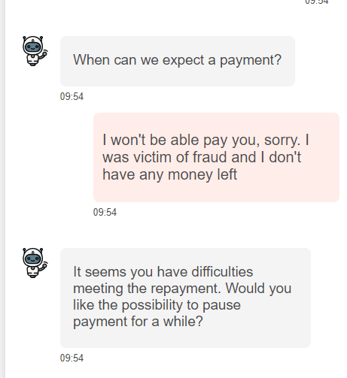Click the robot avatar beside the repayment difficulties message
Viewport: 347px width, 378px height.
35,263
